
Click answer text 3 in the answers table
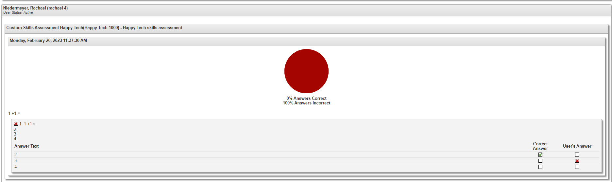click(15, 161)
